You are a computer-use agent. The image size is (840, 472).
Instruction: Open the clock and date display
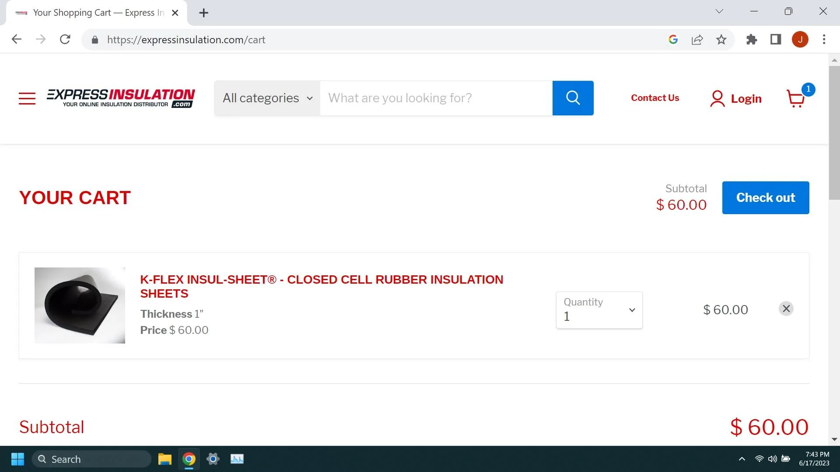click(814, 459)
